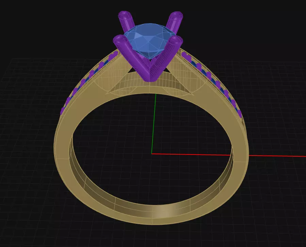Select the lowest purple bead on left shoulder
The width and height of the screenshot is (306, 247).
(x=62, y=111)
